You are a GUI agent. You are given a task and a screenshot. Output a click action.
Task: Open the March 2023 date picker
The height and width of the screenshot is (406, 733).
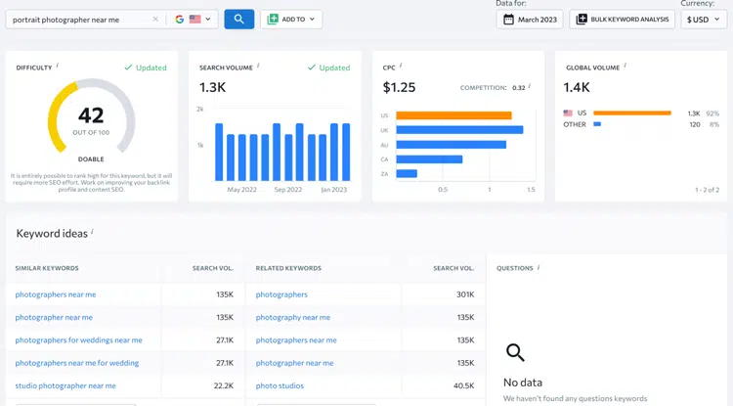click(x=530, y=20)
